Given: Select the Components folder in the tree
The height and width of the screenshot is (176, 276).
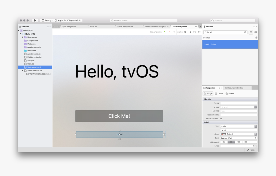Looking at the screenshot, I should (32, 41).
